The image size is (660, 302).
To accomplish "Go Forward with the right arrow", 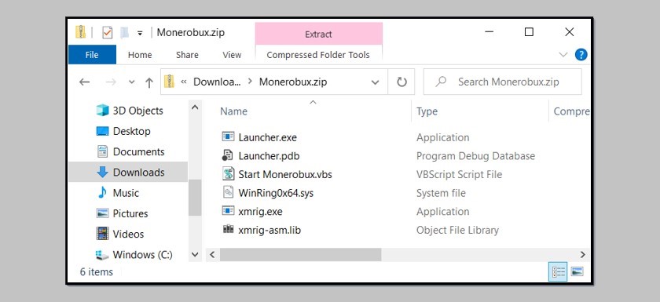I will tap(111, 82).
